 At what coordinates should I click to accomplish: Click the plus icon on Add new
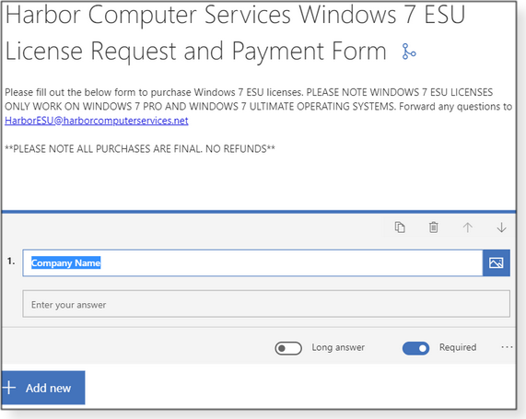[x=9, y=388]
